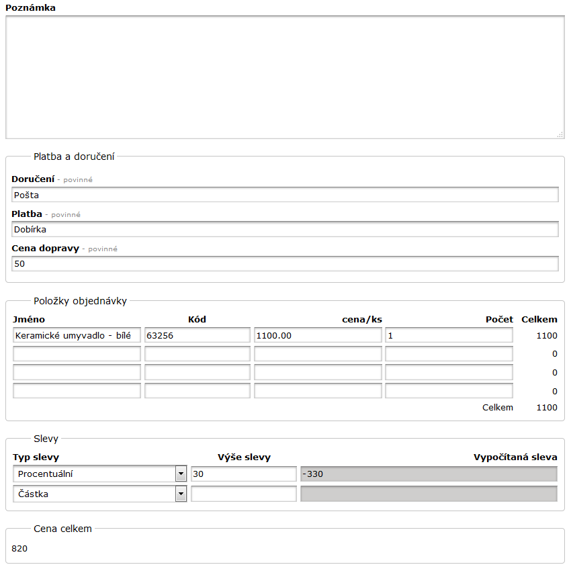Image resolution: width=571 pixels, height=573 pixels.
Task: Click the Výše slevy field containing 30
Action: (x=243, y=474)
